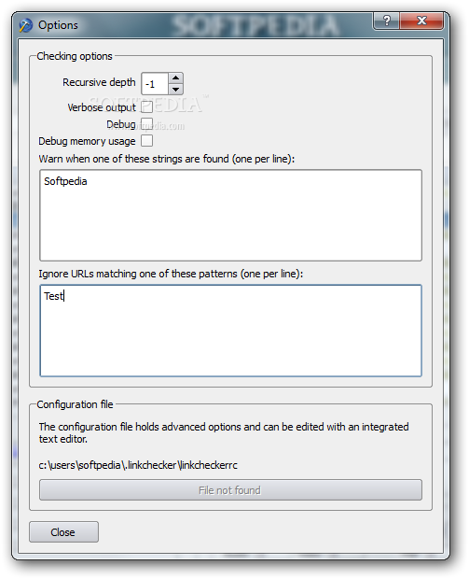Image resolution: width=469 pixels, height=579 pixels.
Task: Click the 'Ignore URLs matching' label
Action: tap(171, 274)
